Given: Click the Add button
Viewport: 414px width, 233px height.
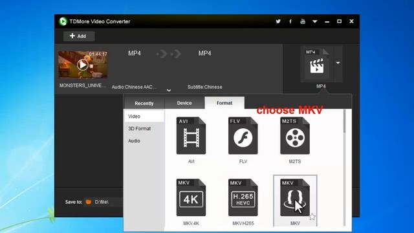Looking at the screenshot, I should click(79, 36).
